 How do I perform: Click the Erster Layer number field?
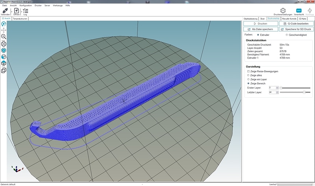(x=272, y=88)
